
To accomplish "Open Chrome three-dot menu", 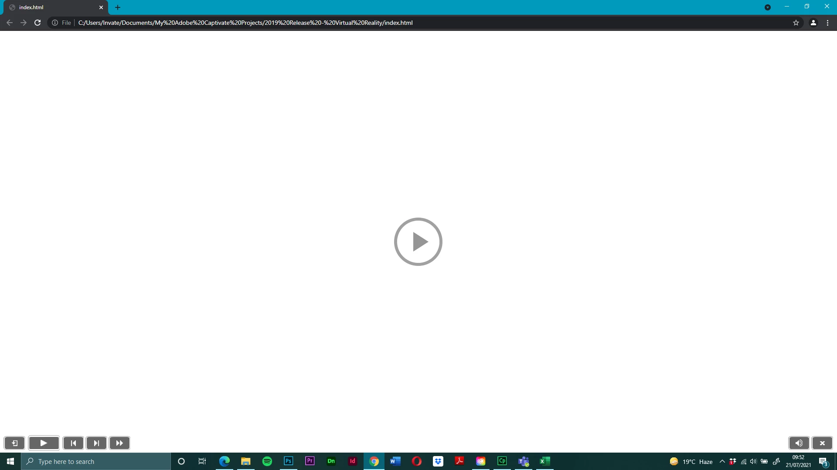I will pos(827,23).
